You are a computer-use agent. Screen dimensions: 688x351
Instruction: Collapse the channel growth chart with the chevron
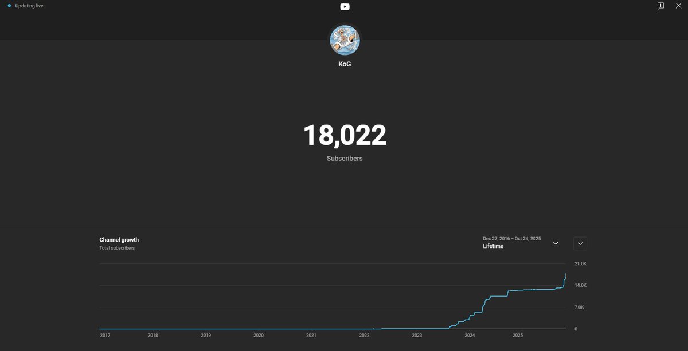(x=580, y=243)
